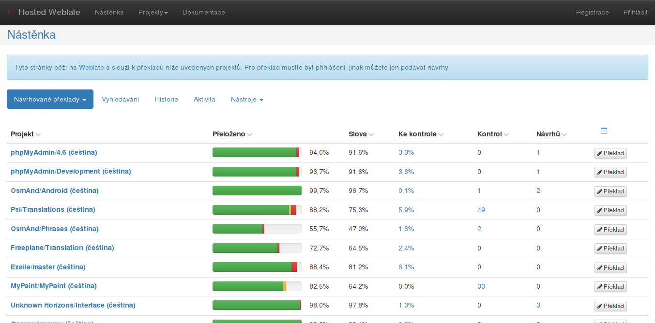The image size is (655, 323).
Task: Open Freeplane/Translation (čeština) project
Action: pyautogui.click(x=62, y=248)
